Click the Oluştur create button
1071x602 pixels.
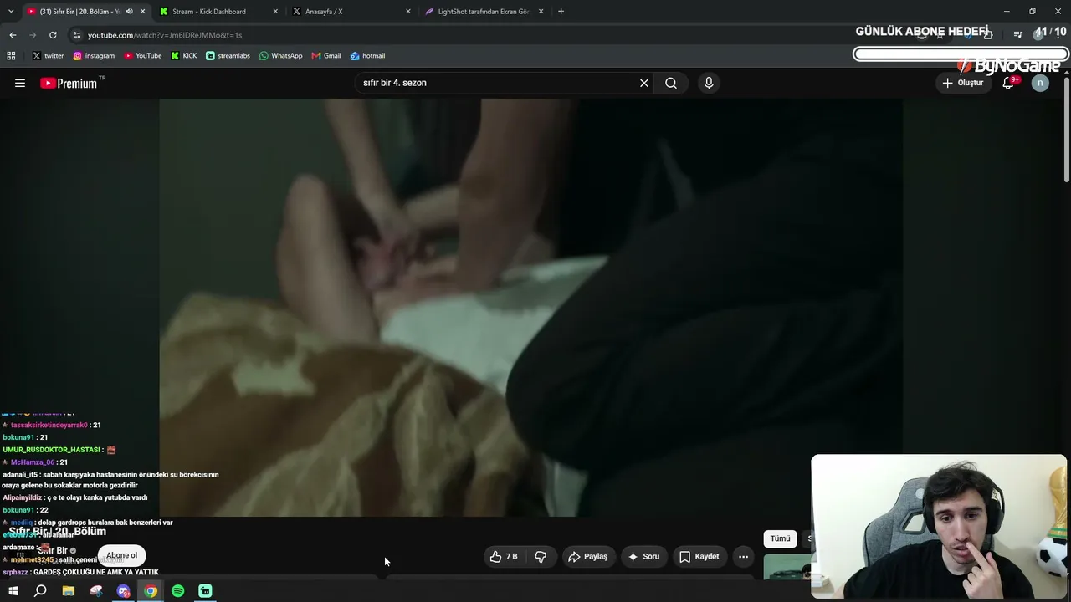(x=962, y=83)
